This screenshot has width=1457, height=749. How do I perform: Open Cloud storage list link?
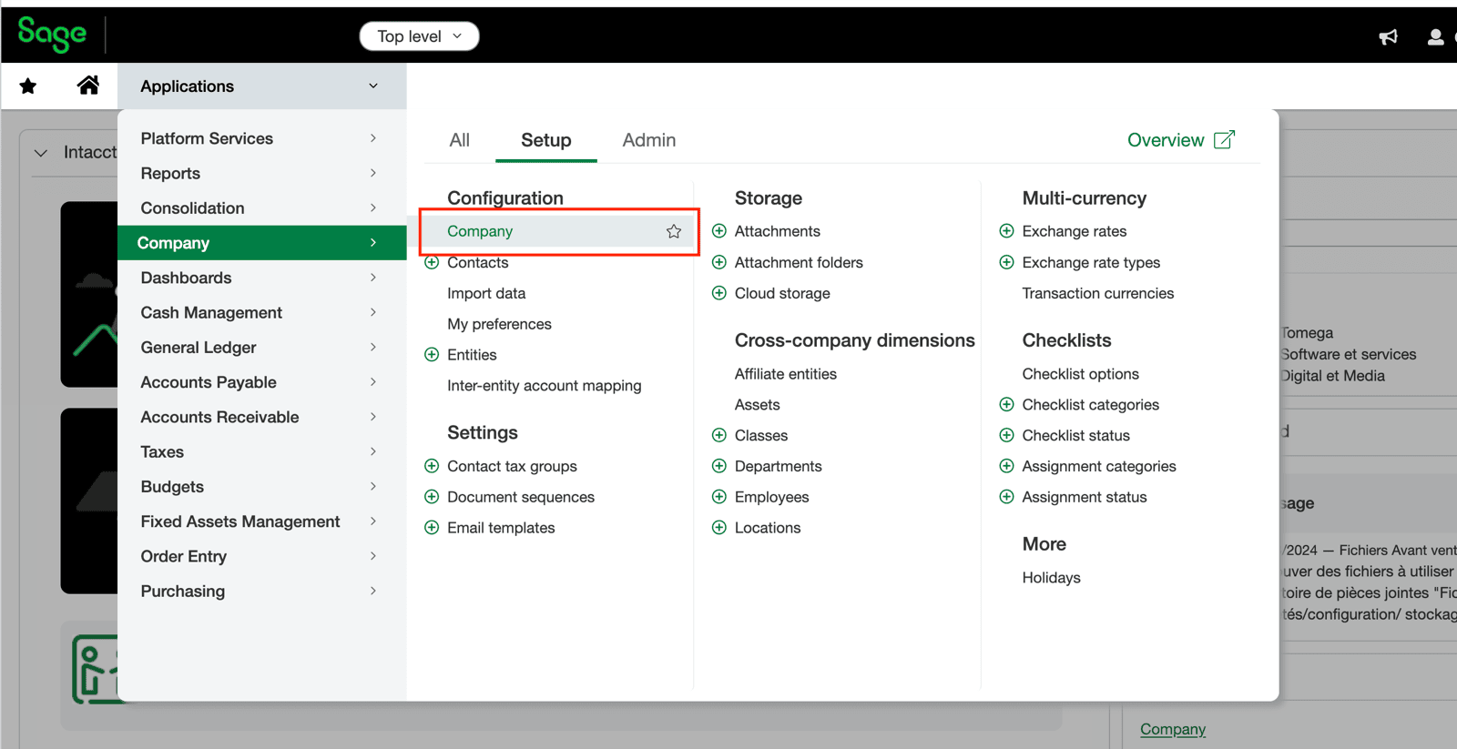[x=782, y=293]
